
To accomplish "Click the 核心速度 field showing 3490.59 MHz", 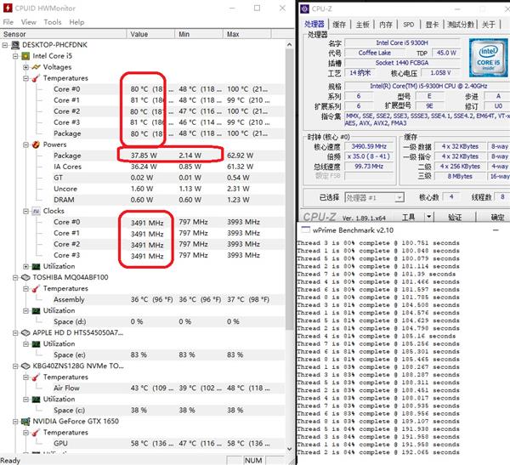I will (x=369, y=146).
